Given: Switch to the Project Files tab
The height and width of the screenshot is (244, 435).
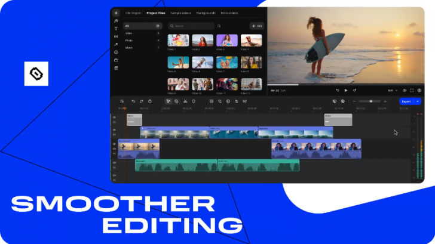Looking at the screenshot, I should [156, 13].
